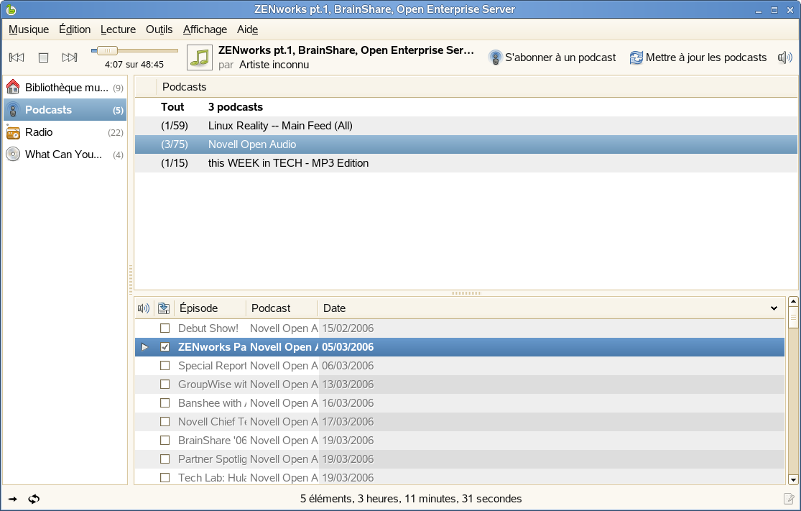Toggle repeat icon in status bar
The width and height of the screenshot is (801, 511).
coord(34,499)
